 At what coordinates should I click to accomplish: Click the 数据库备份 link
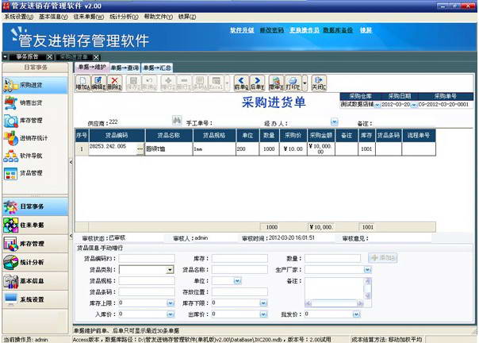(339, 30)
